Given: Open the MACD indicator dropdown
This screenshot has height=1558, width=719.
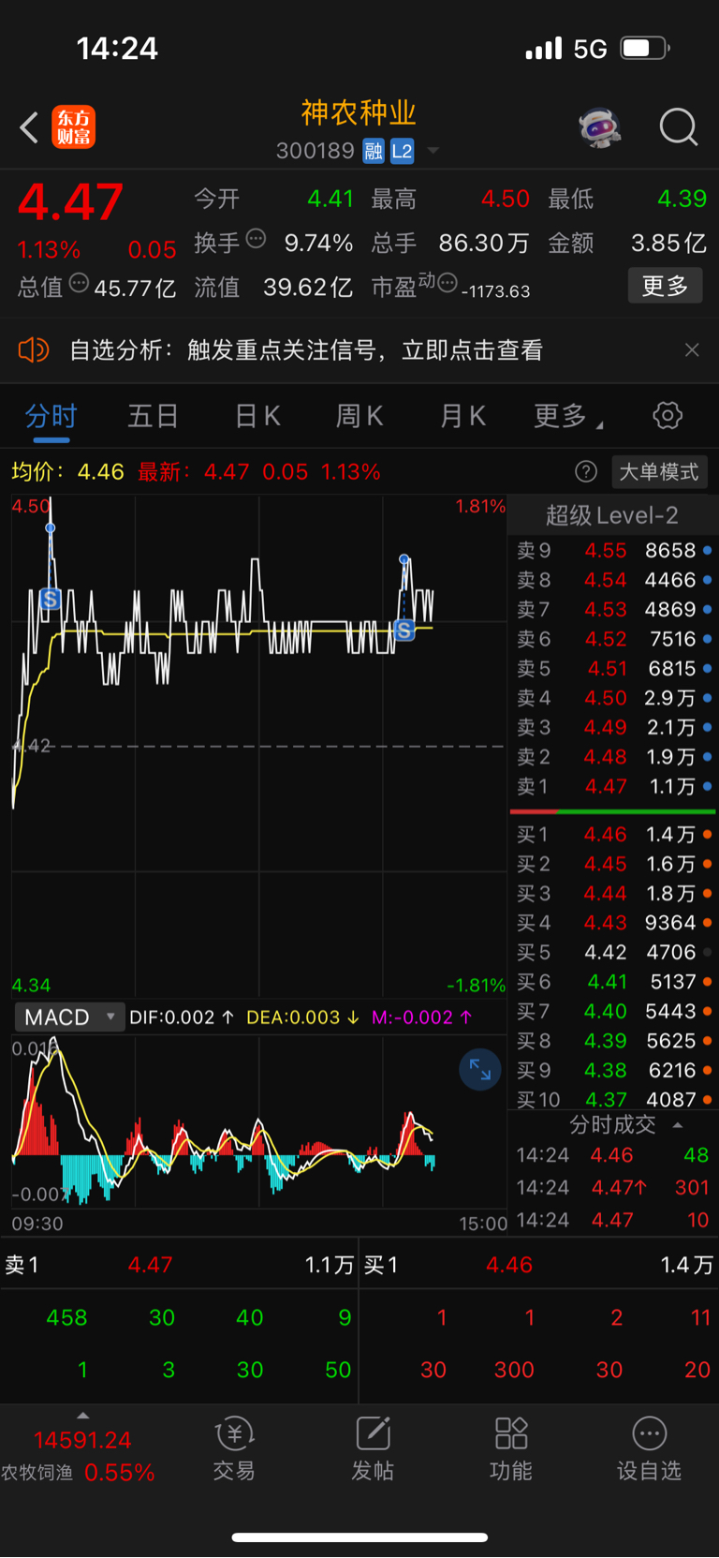Looking at the screenshot, I should click(69, 1017).
